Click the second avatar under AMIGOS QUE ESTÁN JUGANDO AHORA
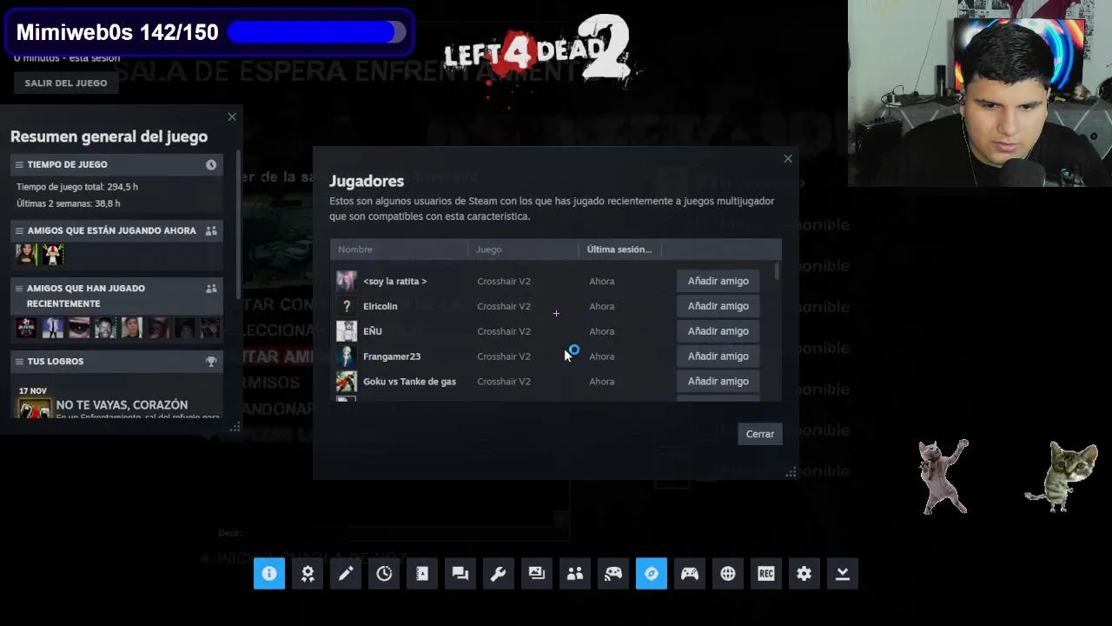 53,254
